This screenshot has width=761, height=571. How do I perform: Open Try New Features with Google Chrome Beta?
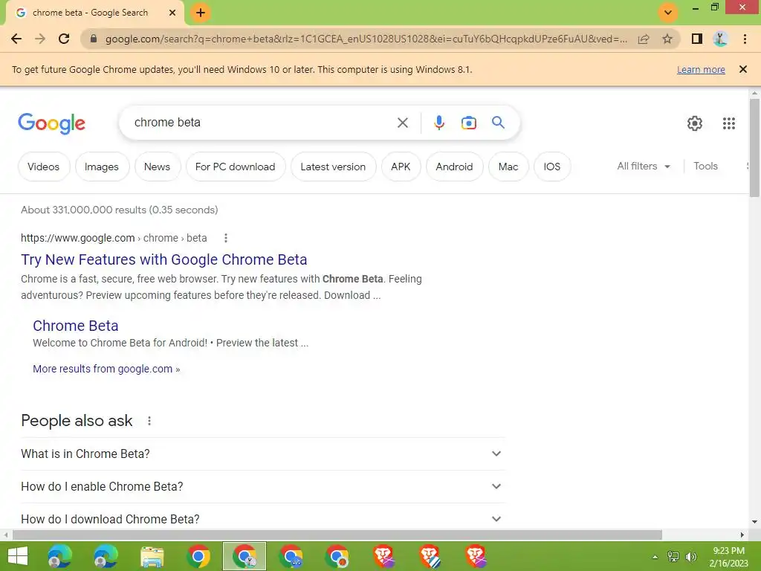[164, 259]
